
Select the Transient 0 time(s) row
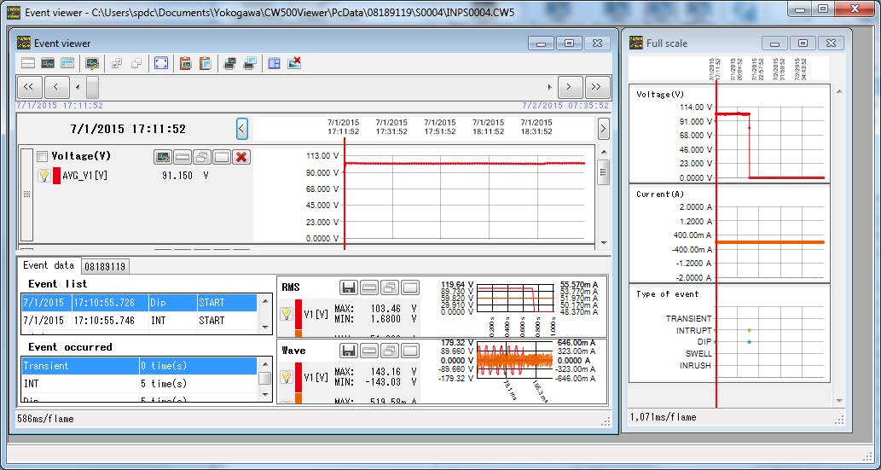click(x=139, y=366)
